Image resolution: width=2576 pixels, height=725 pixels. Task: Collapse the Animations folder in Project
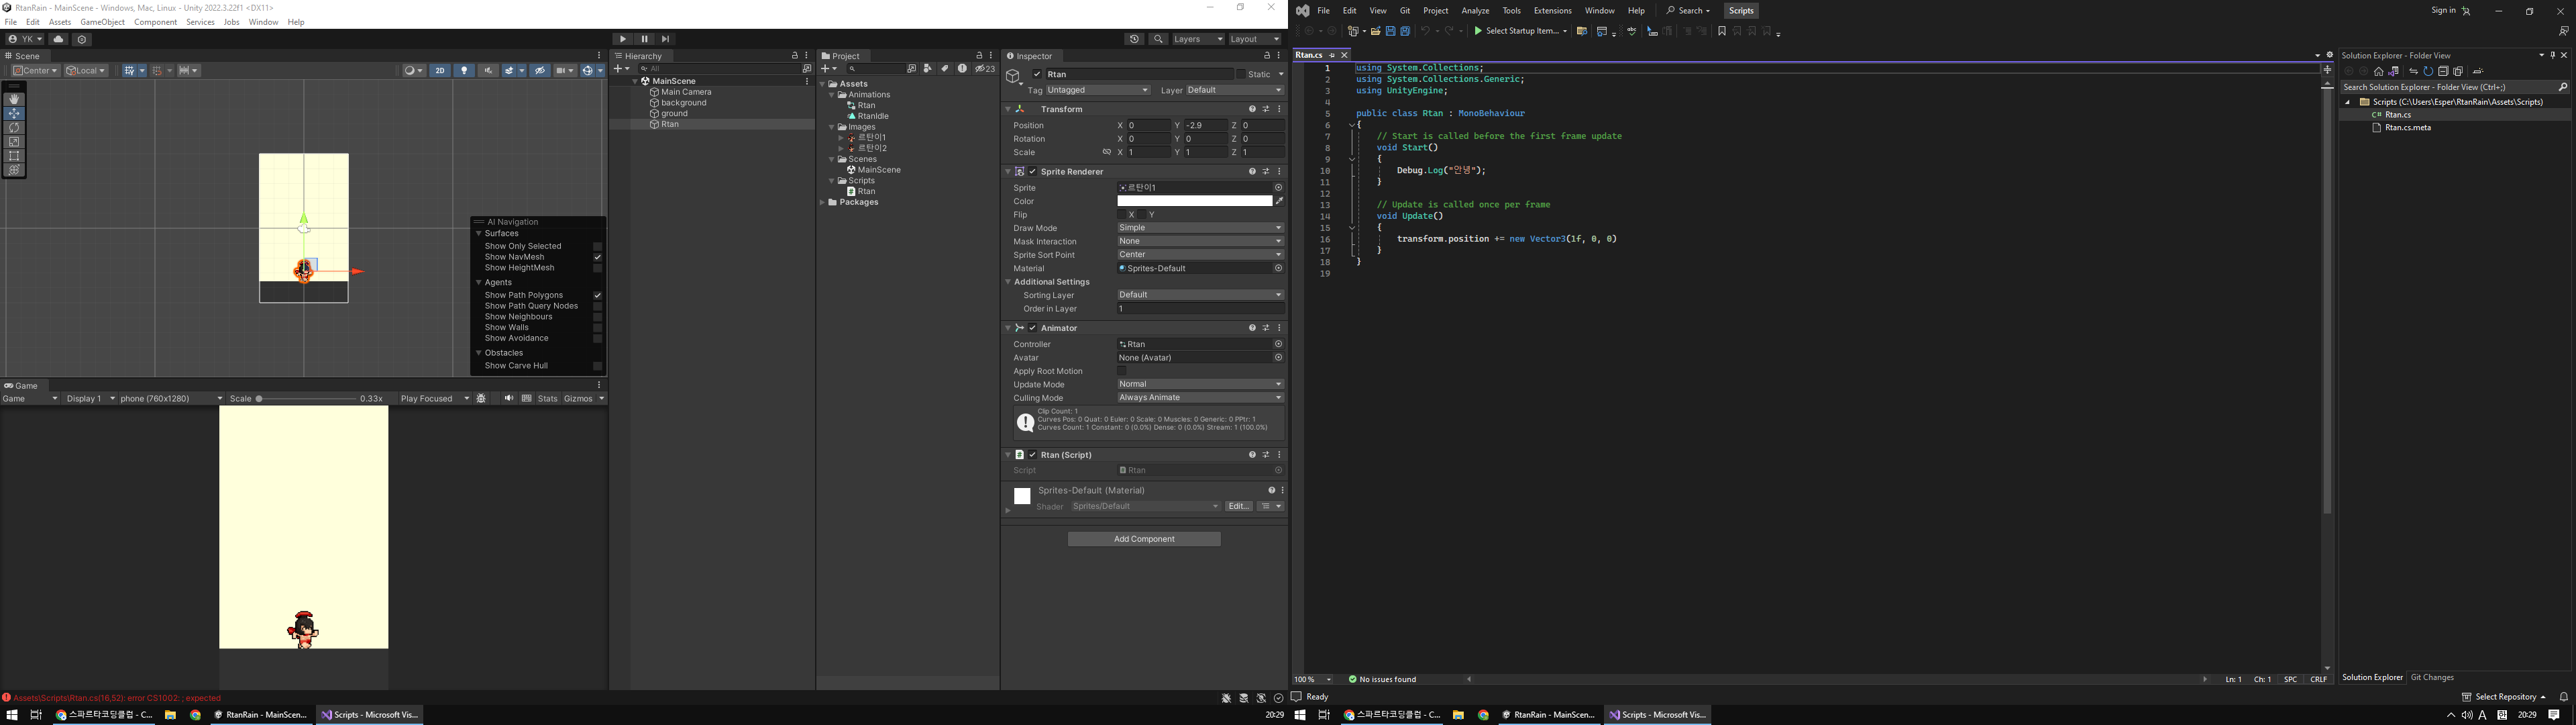[x=831, y=95]
